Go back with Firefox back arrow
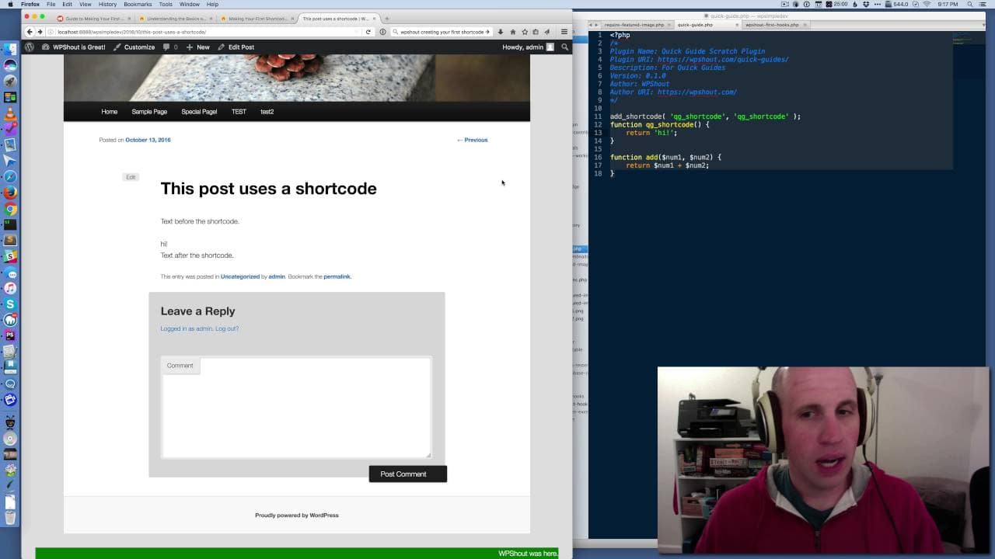The image size is (995, 559). click(x=30, y=32)
